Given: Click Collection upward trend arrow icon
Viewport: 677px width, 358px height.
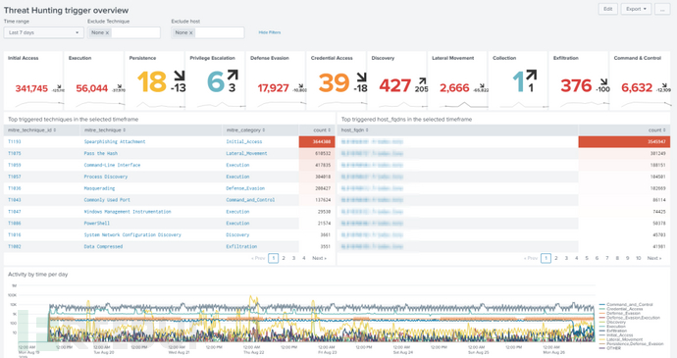Looking at the screenshot, I should click(532, 76).
